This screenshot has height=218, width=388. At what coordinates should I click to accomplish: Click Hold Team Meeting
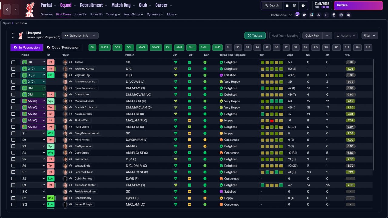click(285, 35)
